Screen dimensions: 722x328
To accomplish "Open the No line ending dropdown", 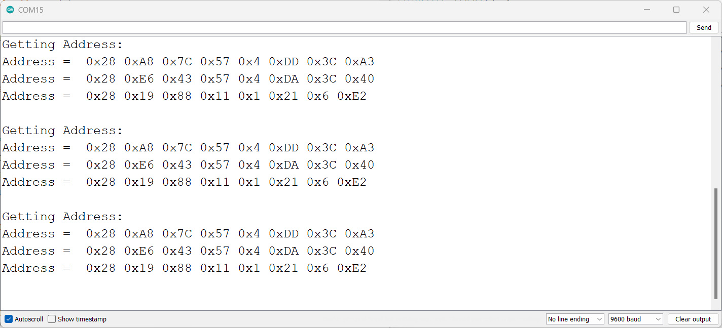I will pos(575,319).
